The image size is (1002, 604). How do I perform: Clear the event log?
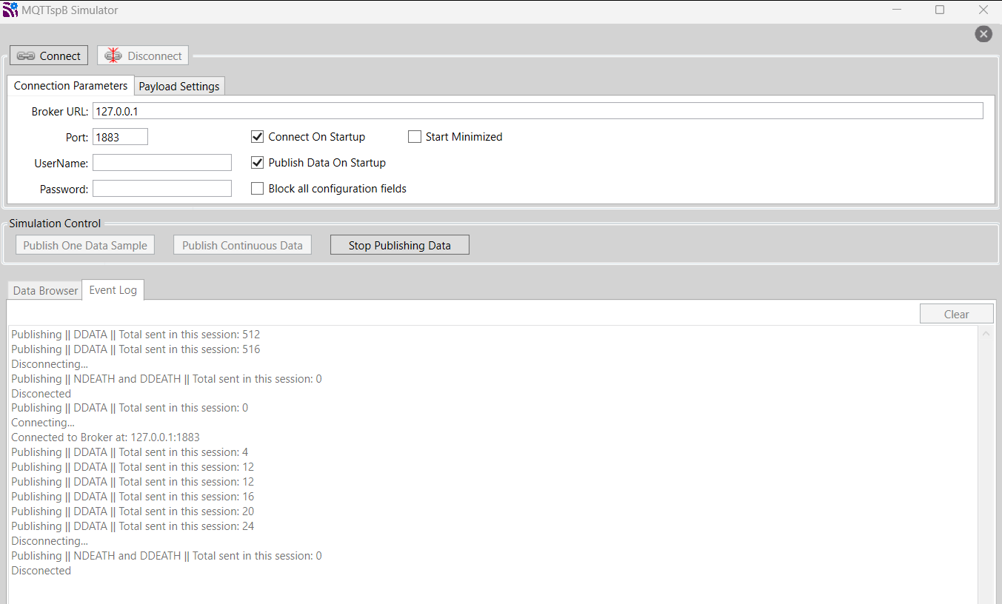tap(956, 314)
